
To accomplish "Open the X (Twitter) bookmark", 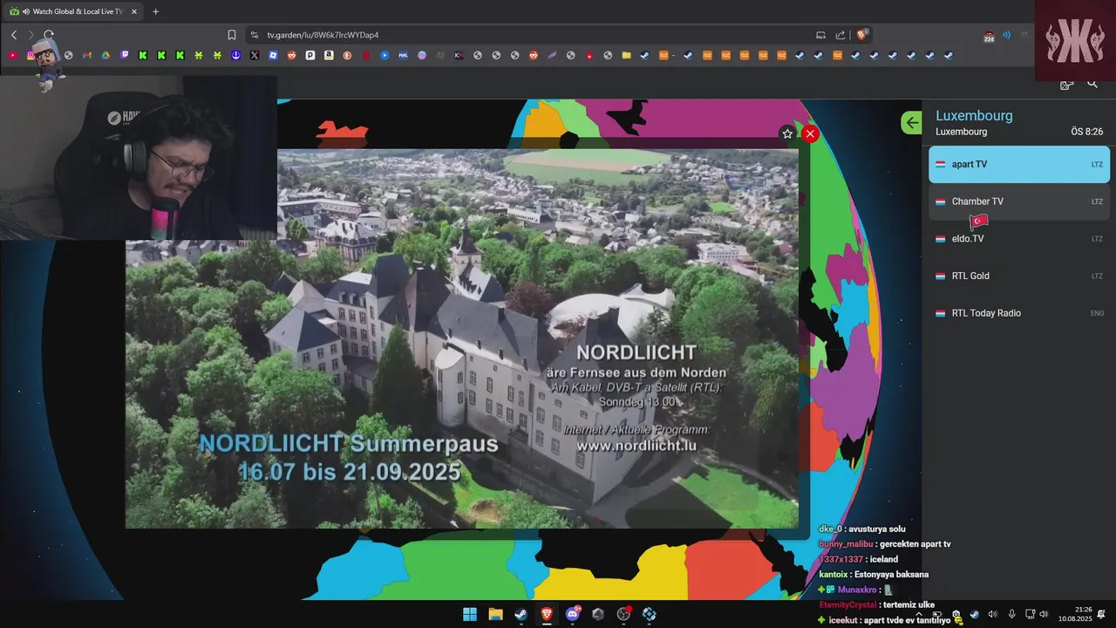I will (x=254, y=55).
